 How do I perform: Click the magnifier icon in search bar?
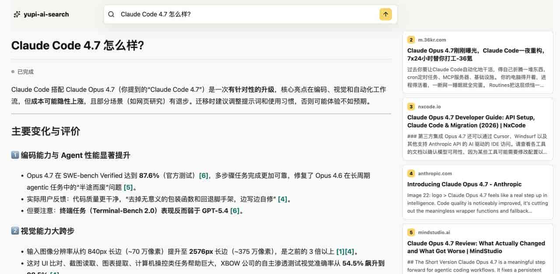pyautogui.click(x=112, y=14)
